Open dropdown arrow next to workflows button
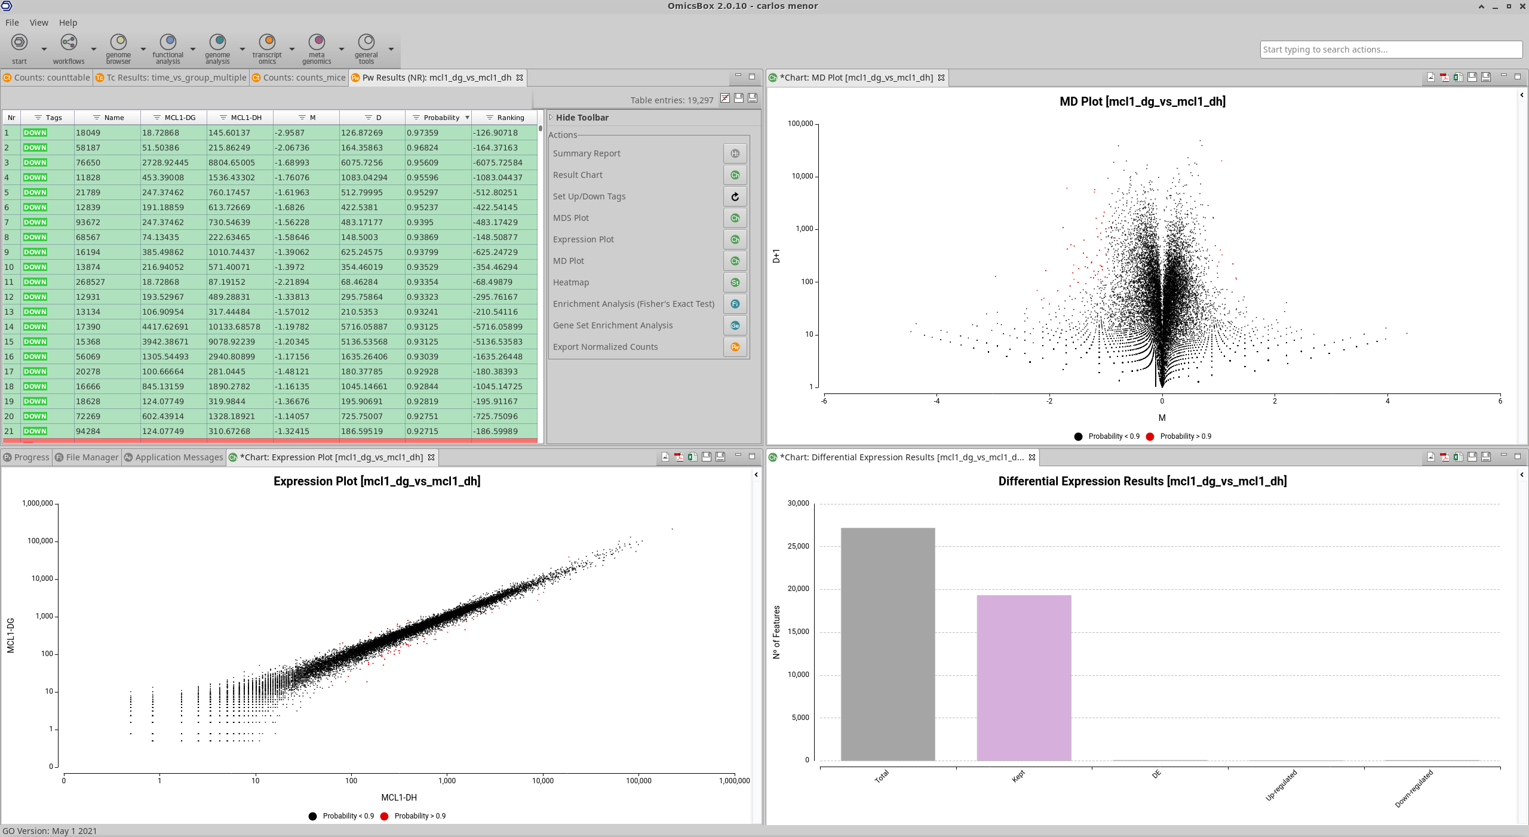Image resolution: width=1529 pixels, height=837 pixels. click(93, 49)
